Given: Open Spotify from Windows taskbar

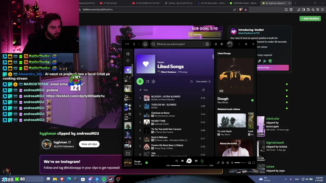Looking at the screenshot, I should [104, 179].
